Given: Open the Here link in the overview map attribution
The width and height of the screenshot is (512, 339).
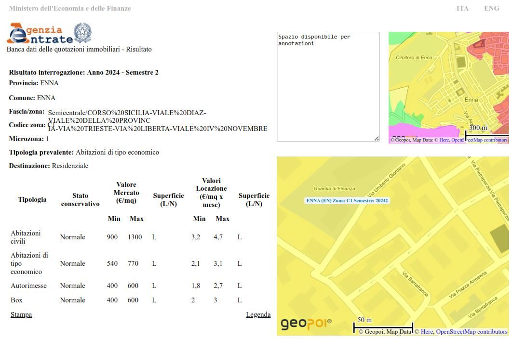Looking at the screenshot, I should [x=444, y=140].
